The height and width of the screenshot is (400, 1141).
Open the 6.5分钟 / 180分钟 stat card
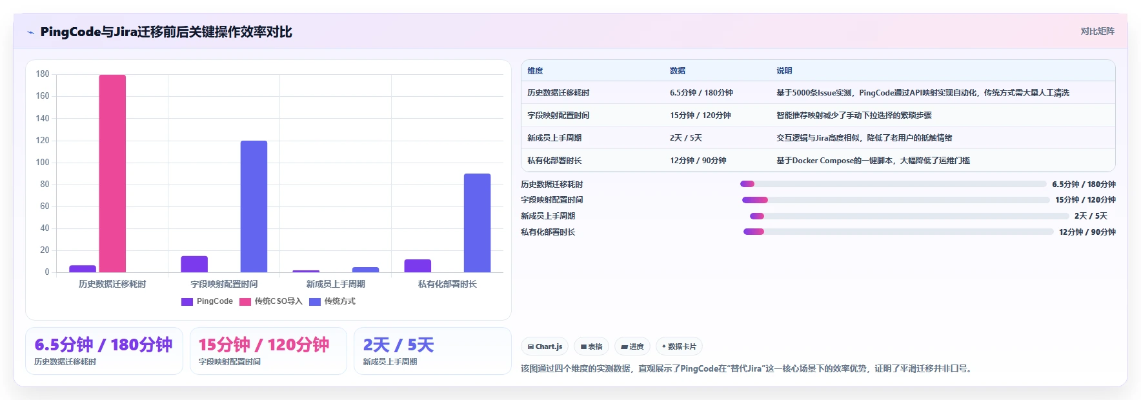tap(104, 351)
